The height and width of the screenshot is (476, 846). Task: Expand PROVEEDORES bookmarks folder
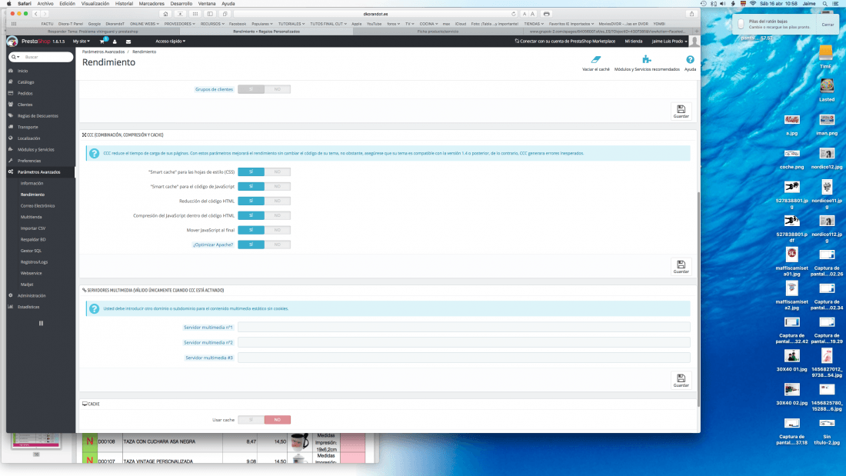[180, 24]
